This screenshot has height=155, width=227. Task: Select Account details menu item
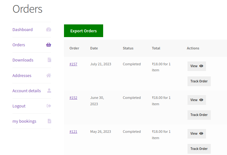click(27, 91)
